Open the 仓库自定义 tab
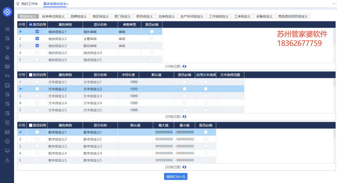The image size is (337, 183). tap(166, 16)
